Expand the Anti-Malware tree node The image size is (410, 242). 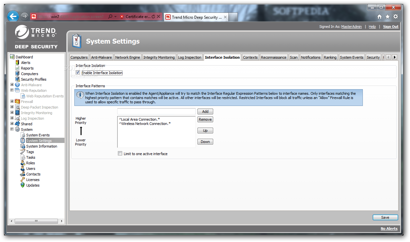pyautogui.click(x=12, y=85)
